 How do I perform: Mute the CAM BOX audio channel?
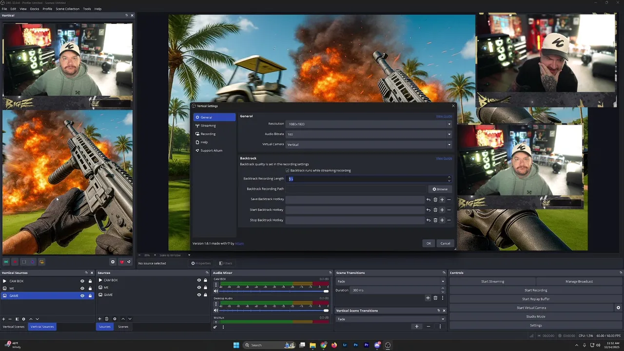click(x=216, y=291)
